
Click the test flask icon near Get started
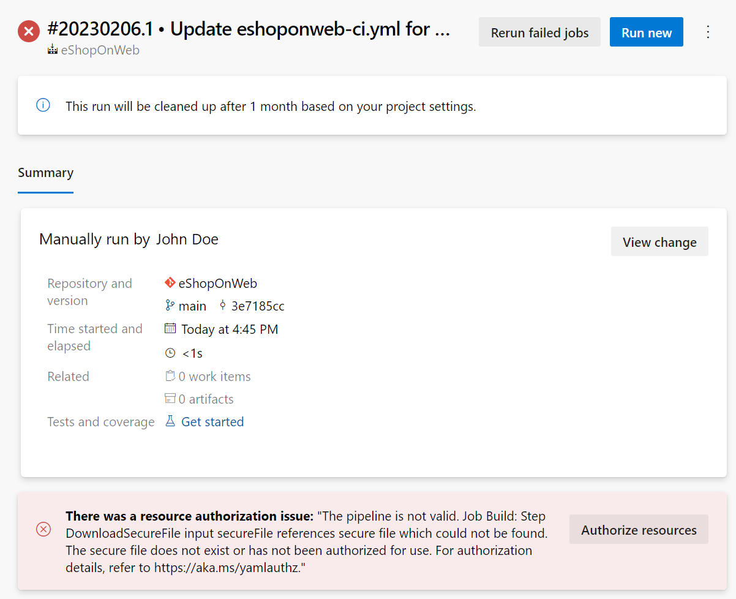pyautogui.click(x=170, y=421)
